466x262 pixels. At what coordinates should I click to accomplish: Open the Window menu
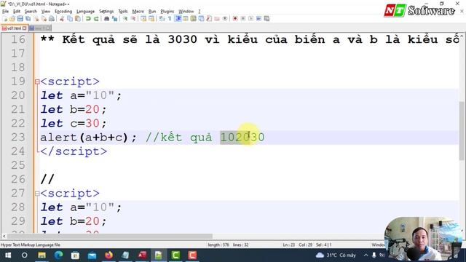186,12
